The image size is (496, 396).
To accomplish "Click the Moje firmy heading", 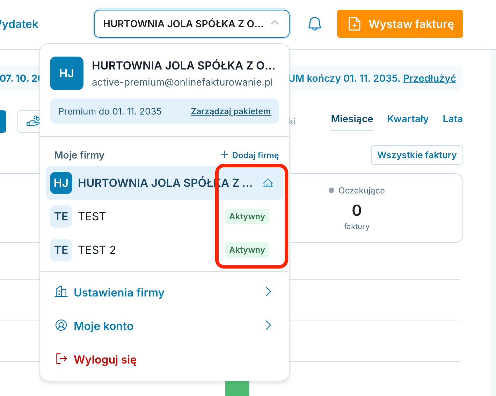I will 79,155.
